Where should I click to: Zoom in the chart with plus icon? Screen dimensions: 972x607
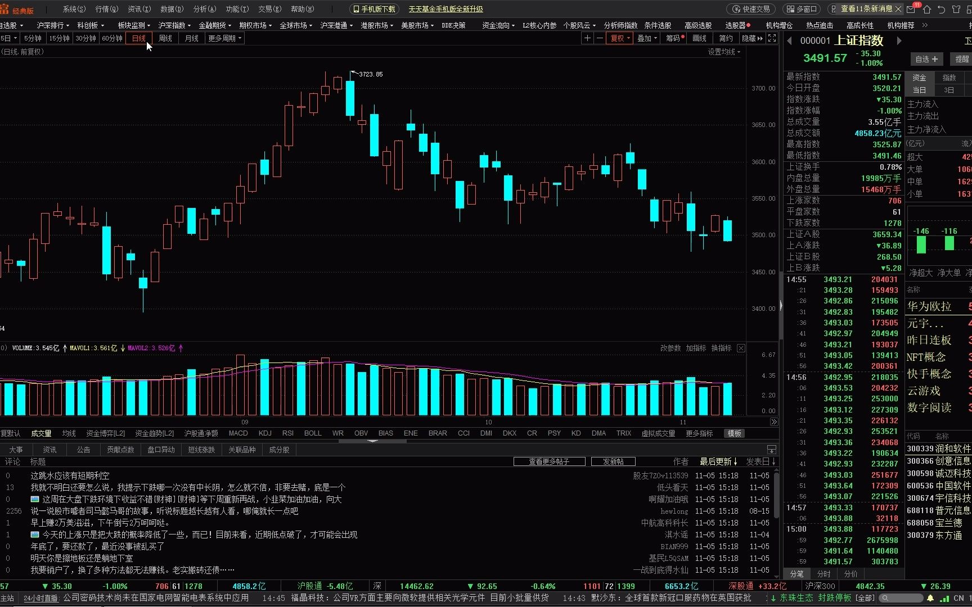(587, 38)
